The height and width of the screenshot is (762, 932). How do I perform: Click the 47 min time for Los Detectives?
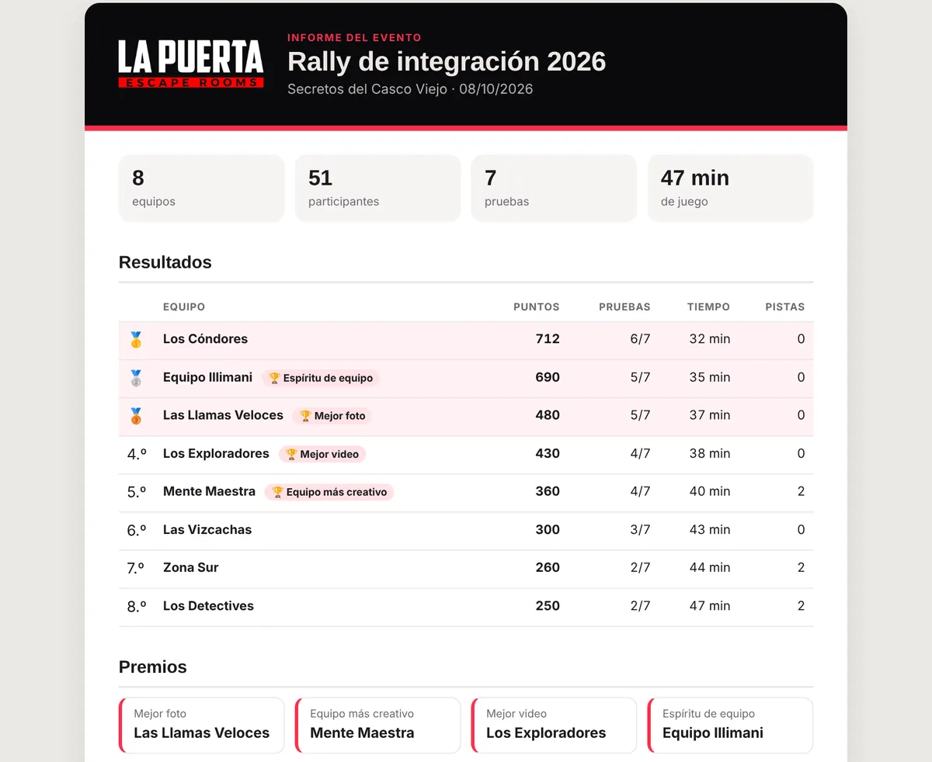click(x=710, y=606)
